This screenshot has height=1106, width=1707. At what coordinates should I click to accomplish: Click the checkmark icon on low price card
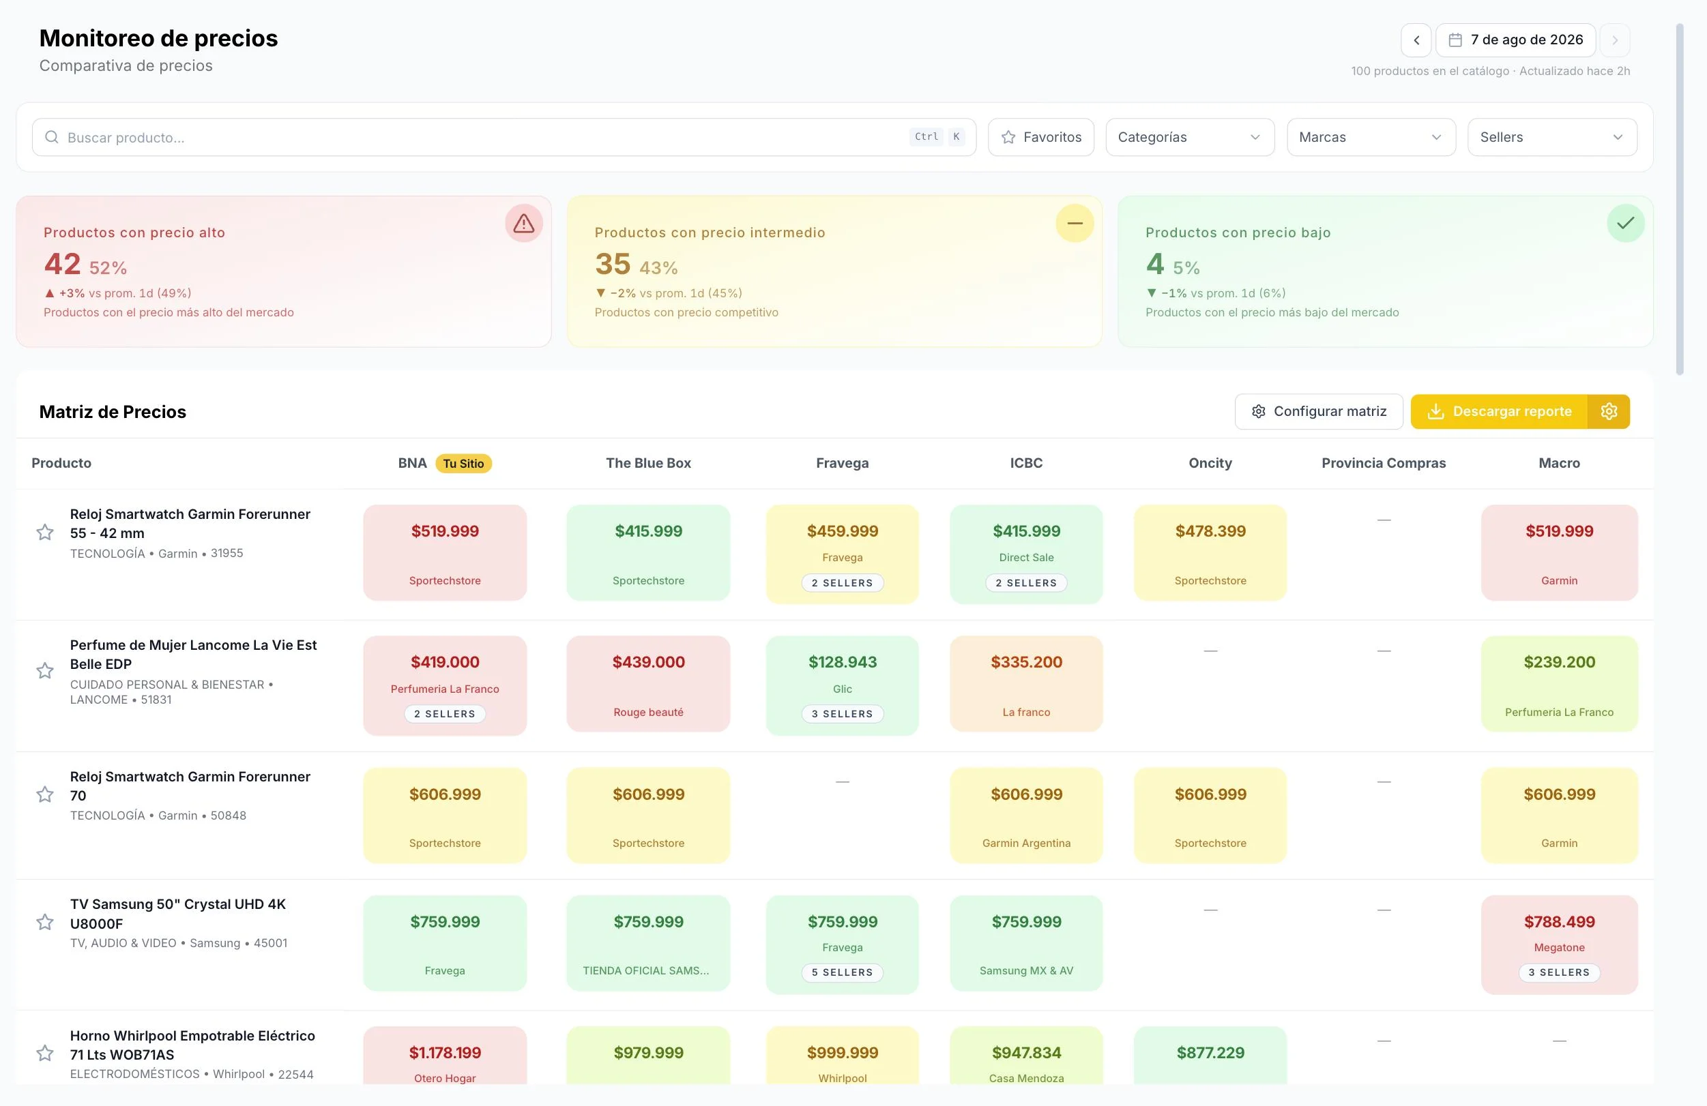tap(1625, 224)
